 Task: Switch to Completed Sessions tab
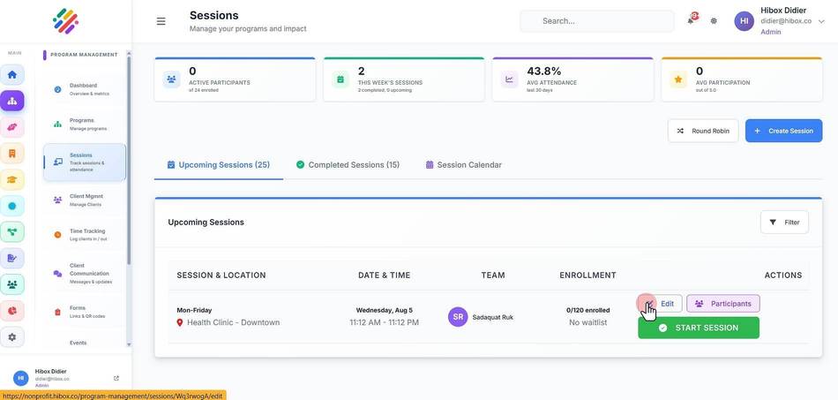348,165
